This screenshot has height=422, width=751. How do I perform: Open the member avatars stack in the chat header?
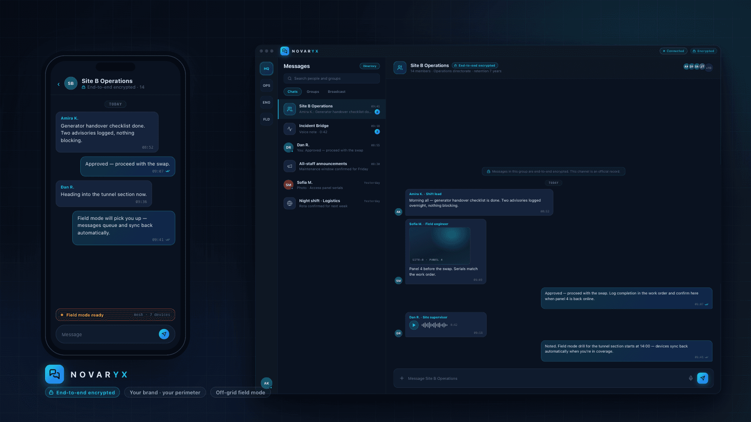(697, 67)
